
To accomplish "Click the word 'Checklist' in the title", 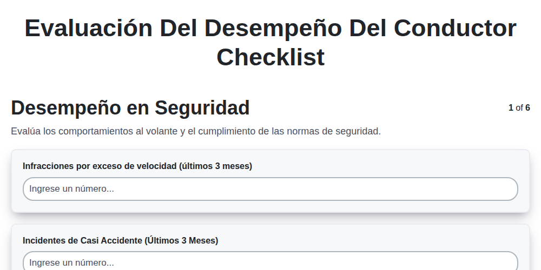I will pyautogui.click(x=270, y=57).
